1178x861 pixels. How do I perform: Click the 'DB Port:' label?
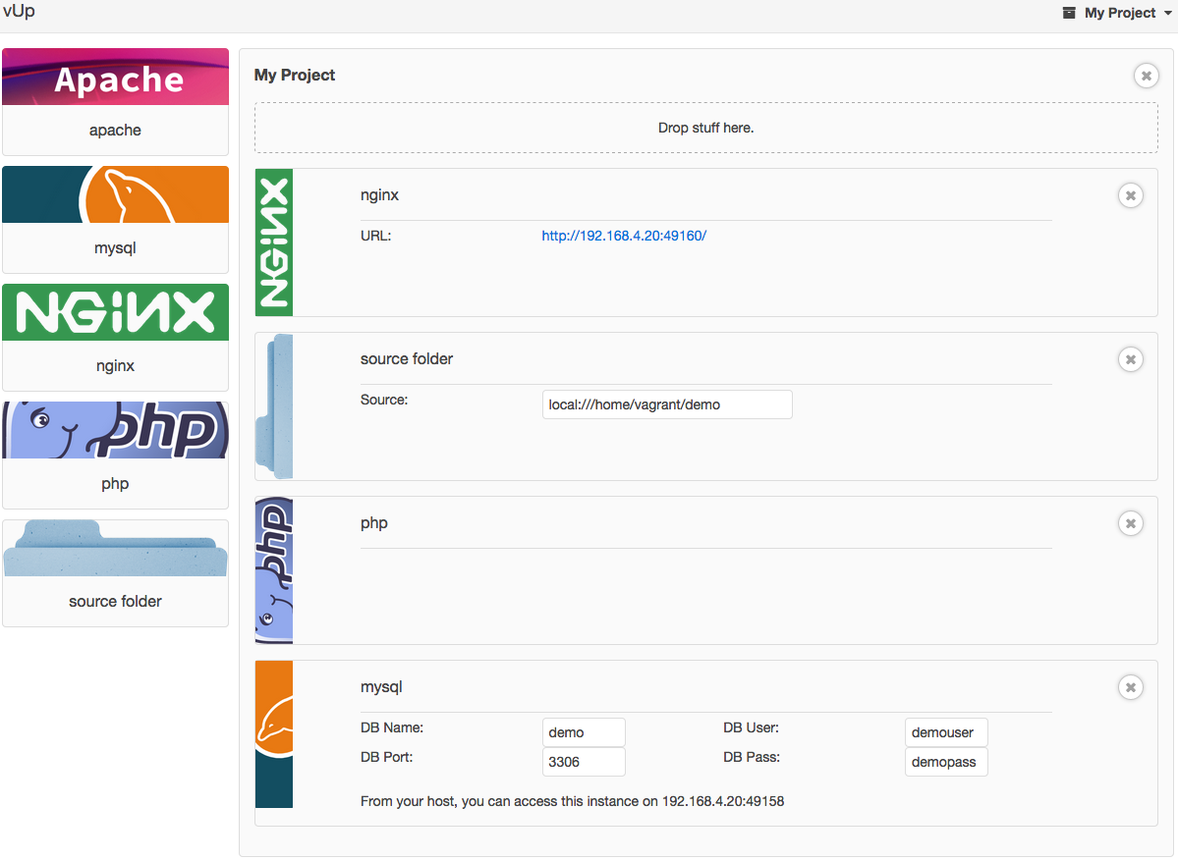point(387,757)
